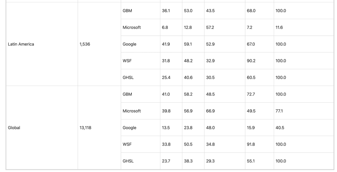Click the cell containing 11.6
The height and width of the screenshot is (172, 337).
pyautogui.click(x=279, y=27)
